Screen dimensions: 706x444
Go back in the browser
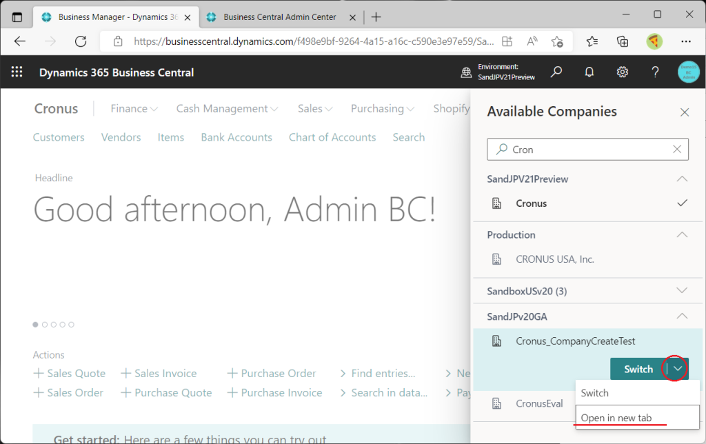20,41
